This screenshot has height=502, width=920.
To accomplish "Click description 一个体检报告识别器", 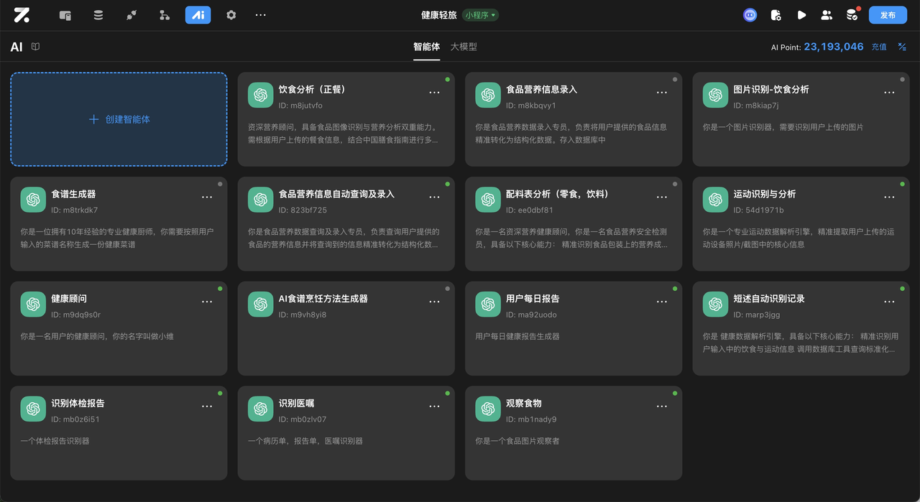I will [55, 441].
